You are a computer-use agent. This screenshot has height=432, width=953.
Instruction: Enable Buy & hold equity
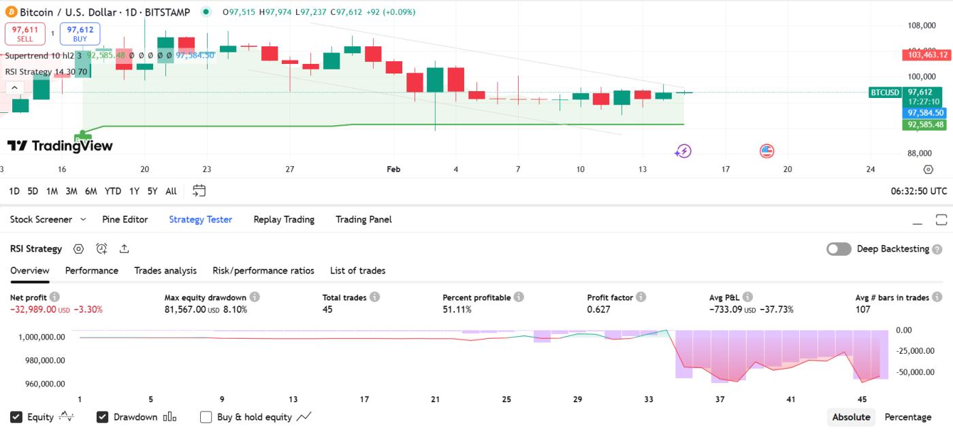click(x=206, y=417)
